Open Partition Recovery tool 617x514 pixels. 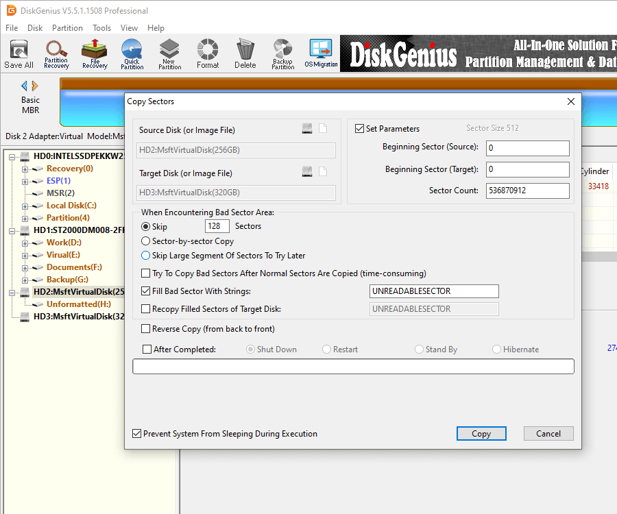(56, 54)
